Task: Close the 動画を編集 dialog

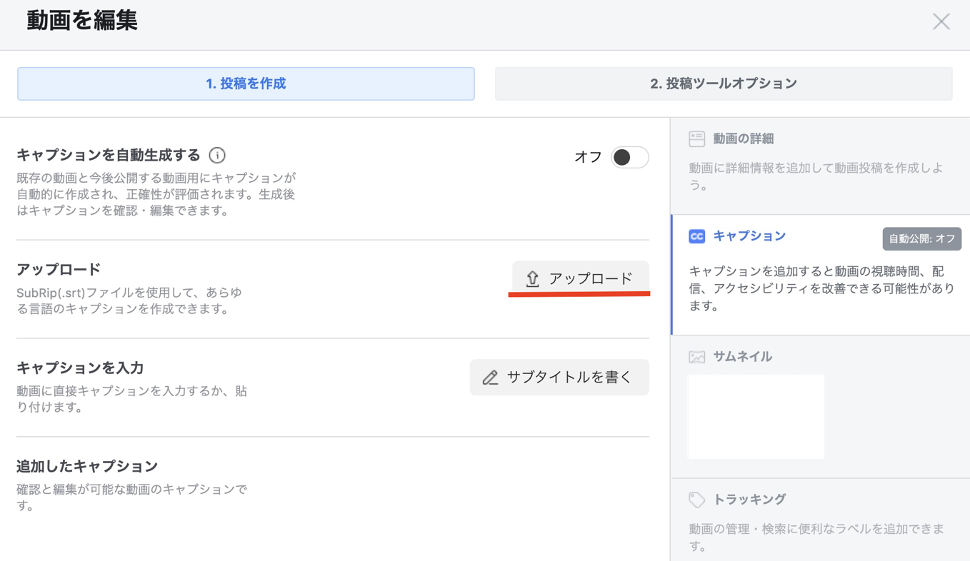Action: (941, 21)
